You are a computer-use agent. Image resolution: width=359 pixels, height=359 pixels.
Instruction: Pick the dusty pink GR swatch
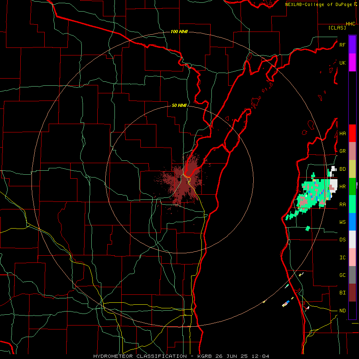pos(352,151)
